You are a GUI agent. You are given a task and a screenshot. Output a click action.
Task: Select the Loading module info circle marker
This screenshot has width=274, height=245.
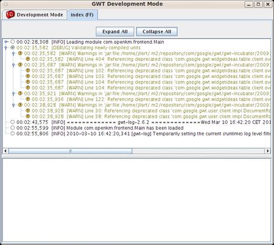click(13, 42)
